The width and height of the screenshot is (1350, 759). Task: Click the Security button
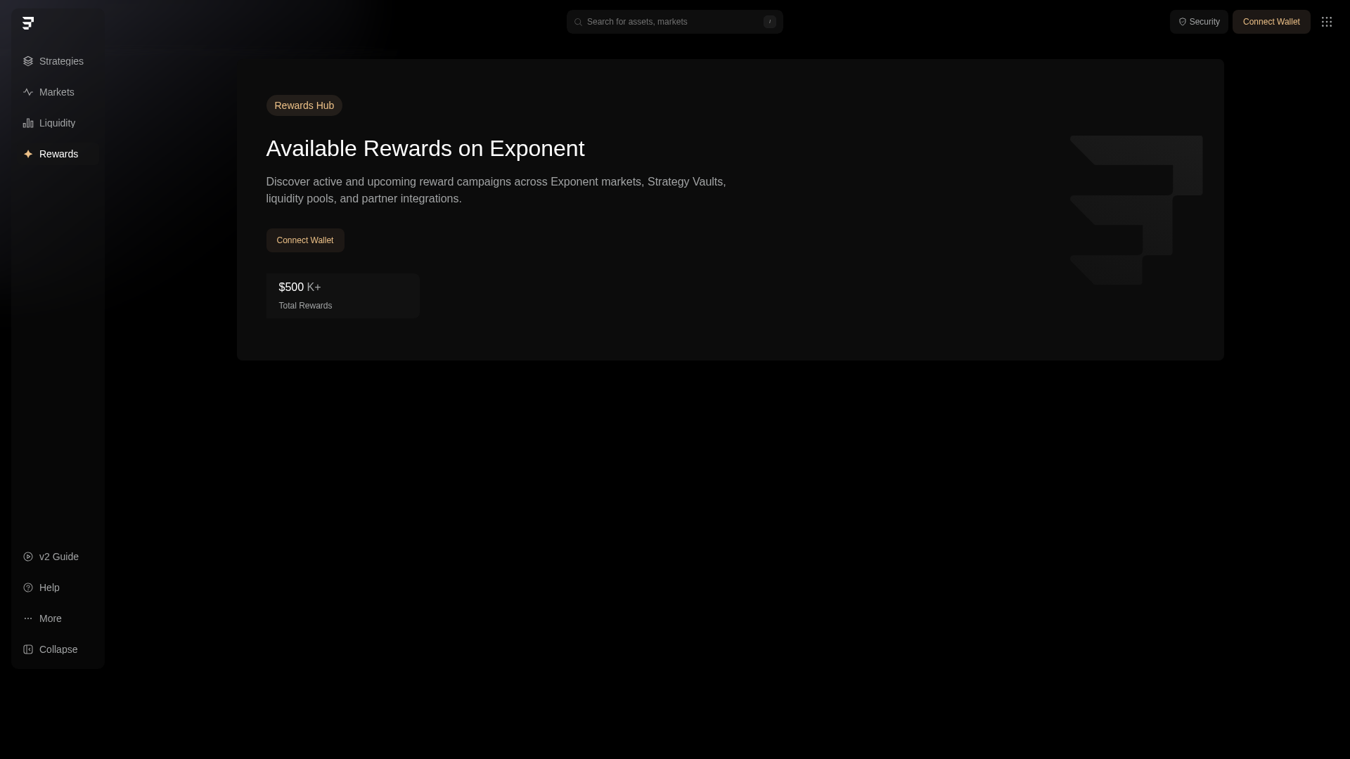(1199, 22)
